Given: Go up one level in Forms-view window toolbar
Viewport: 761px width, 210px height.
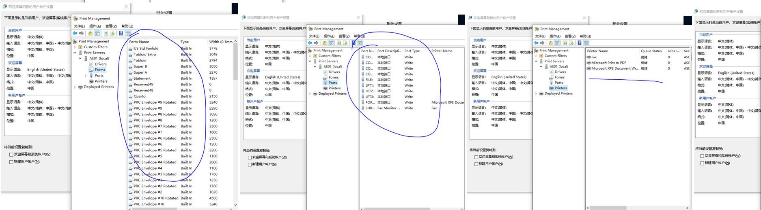Looking at the screenshot, I should [90, 33].
